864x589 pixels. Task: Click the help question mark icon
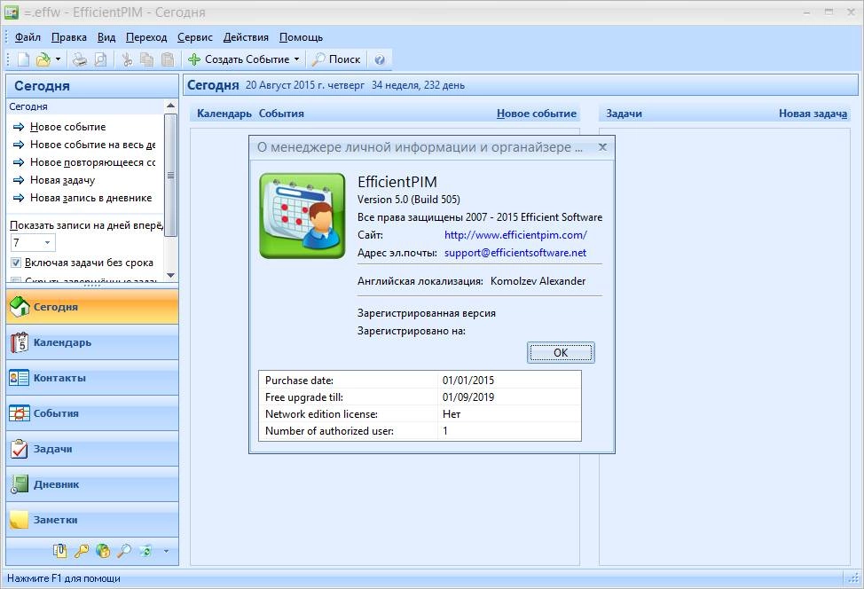click(x=379, y=59)
